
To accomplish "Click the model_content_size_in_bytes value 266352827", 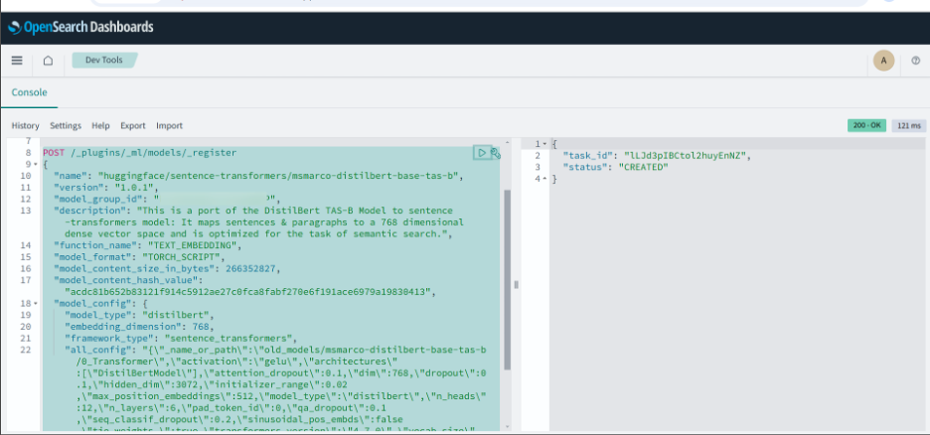I will point(249,268).
